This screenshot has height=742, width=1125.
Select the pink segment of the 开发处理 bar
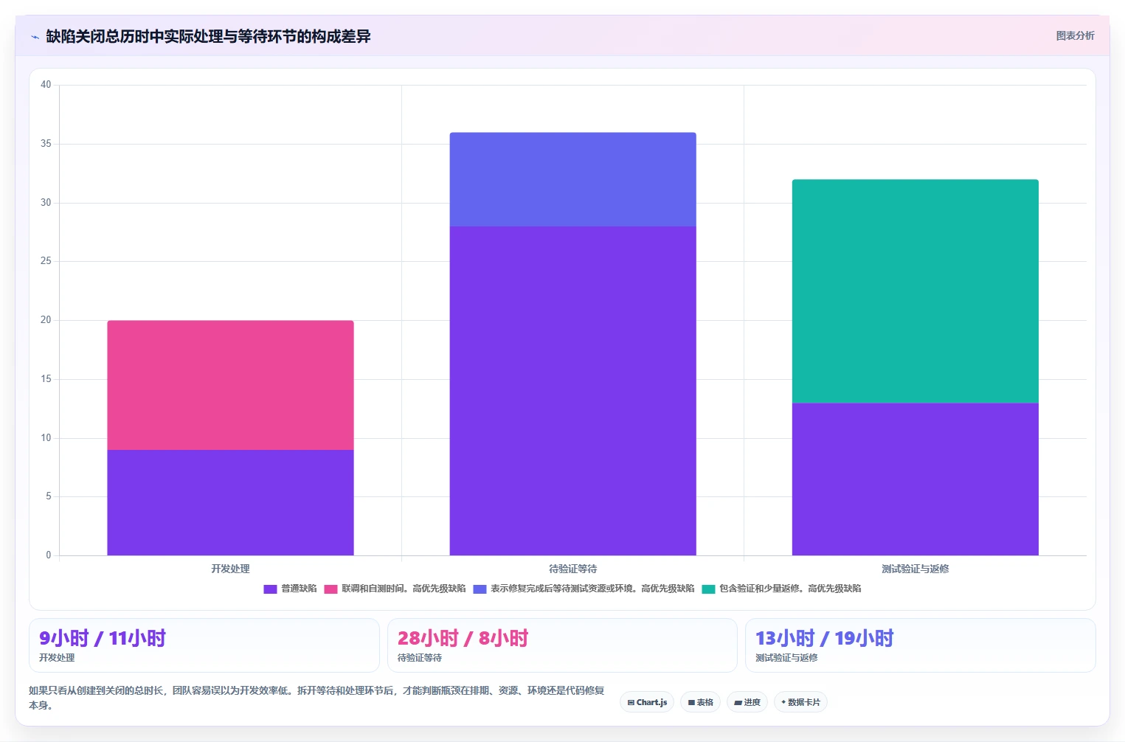click(x=230, y=385)
